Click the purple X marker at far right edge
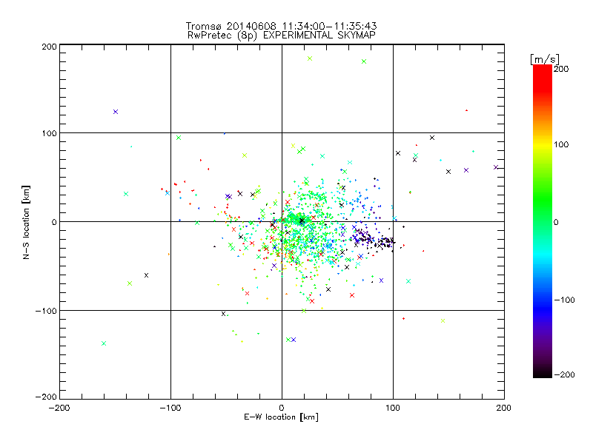Image resolution: width=593 pixels, height=444 pixels. pos(496,167)
